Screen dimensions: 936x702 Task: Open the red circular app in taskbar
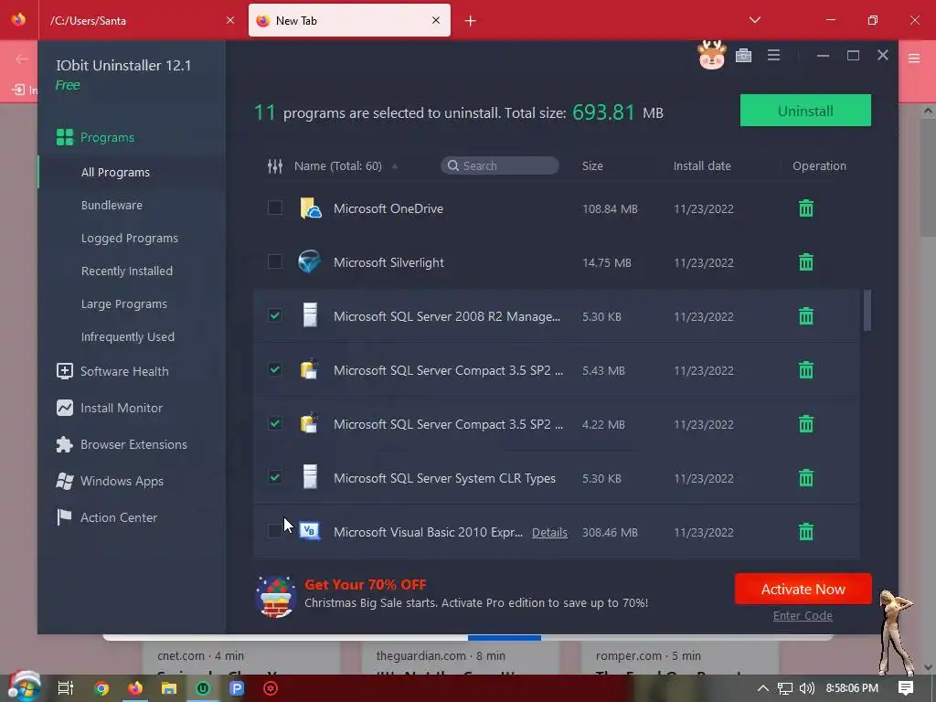[271, 688]
